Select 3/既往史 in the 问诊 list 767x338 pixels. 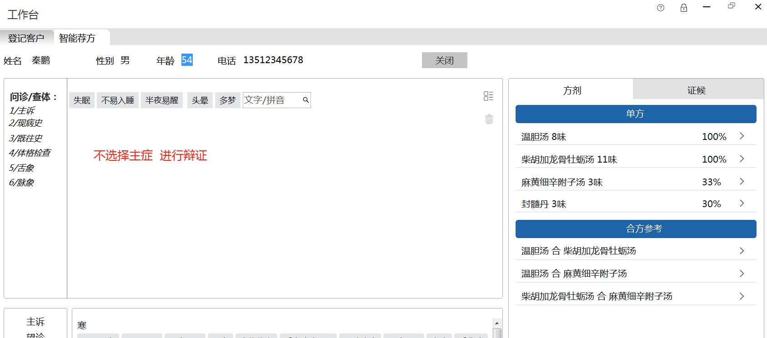tap(25, 138)
